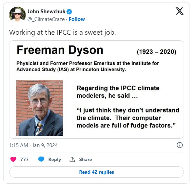Open John Shewchuk's profile avatar
192x186 pixels.
pyautogui.click(x=17, y=14)
